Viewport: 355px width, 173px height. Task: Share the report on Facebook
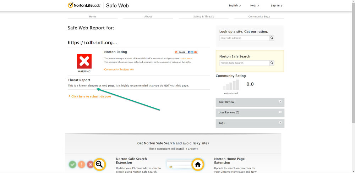189,52
